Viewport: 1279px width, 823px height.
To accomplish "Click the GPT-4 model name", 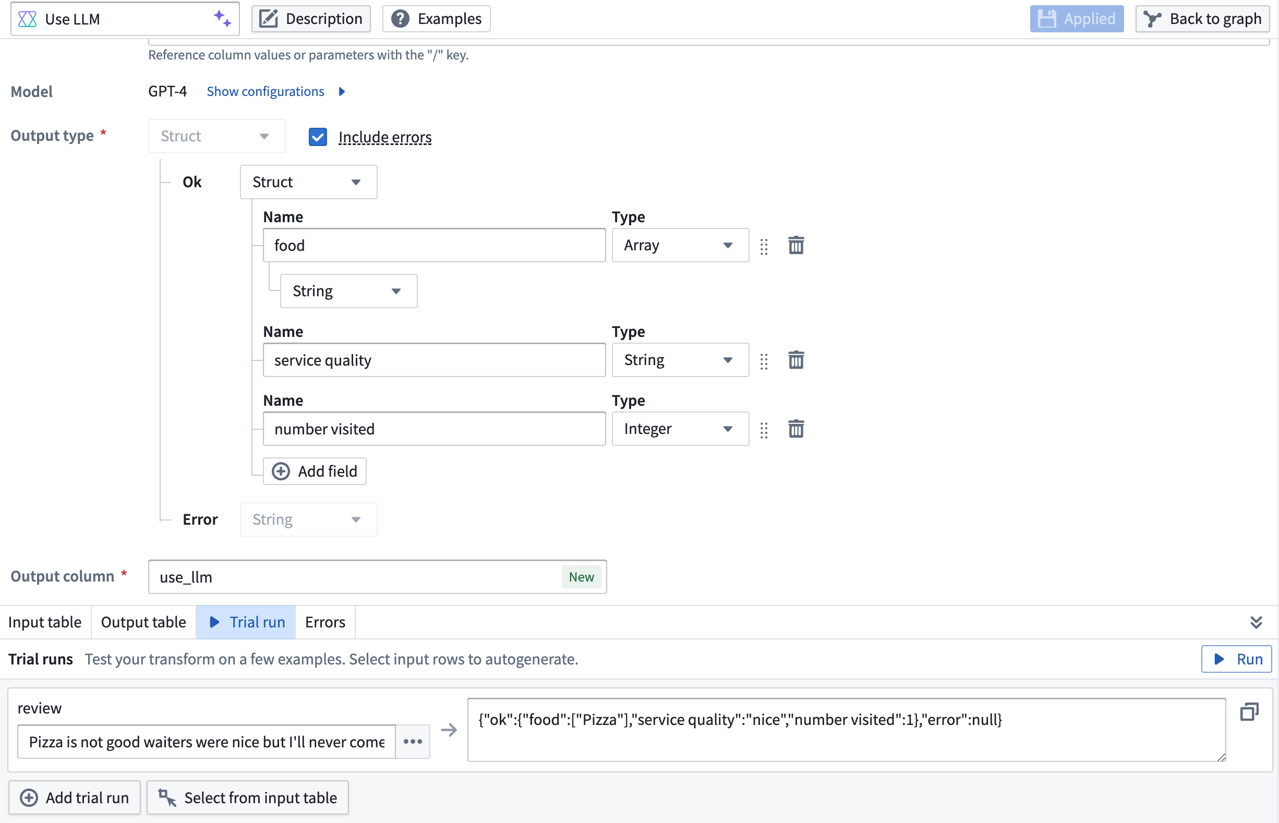I will coord(167,91).
